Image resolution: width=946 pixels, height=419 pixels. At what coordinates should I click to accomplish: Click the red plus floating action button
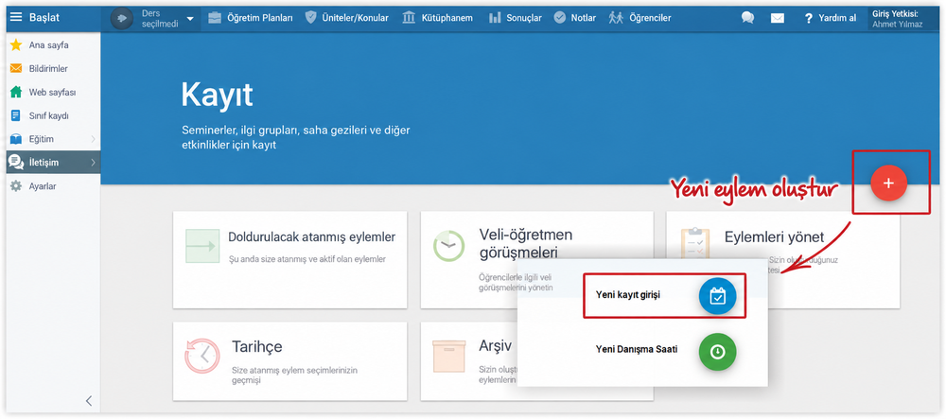pyautogui.click(x=888, y=182)
